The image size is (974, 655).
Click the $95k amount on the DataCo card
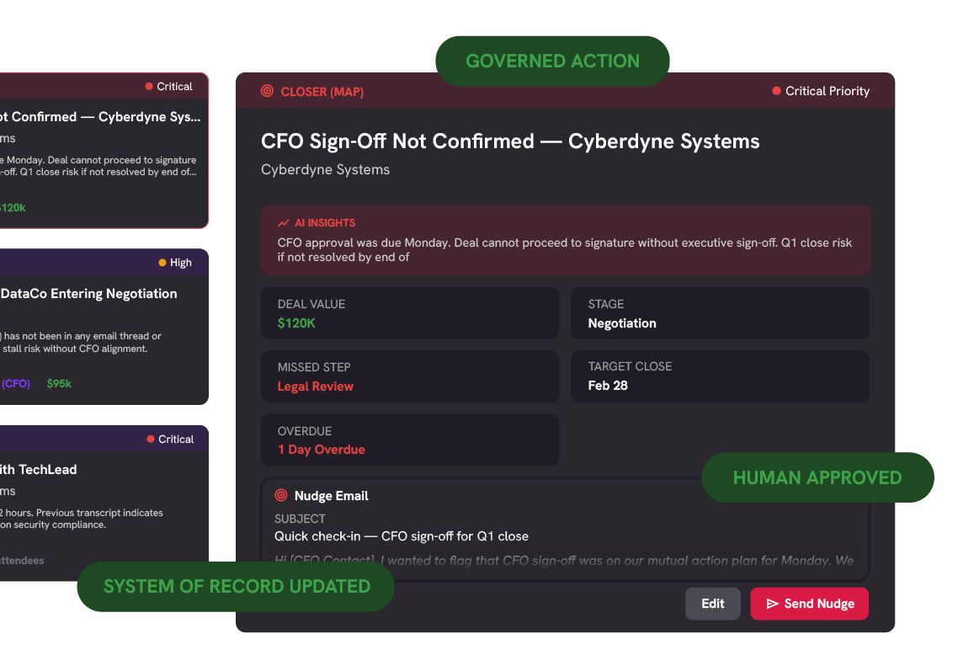click(x=59, y=383)
